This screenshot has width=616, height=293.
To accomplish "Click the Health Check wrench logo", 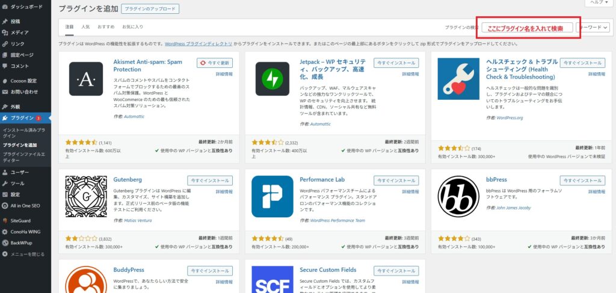I will (458, 79).
